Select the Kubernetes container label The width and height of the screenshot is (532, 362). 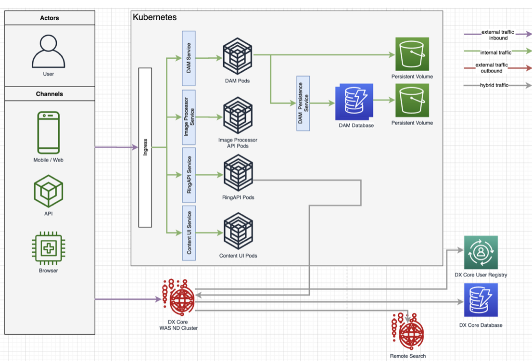pos(155,17)
